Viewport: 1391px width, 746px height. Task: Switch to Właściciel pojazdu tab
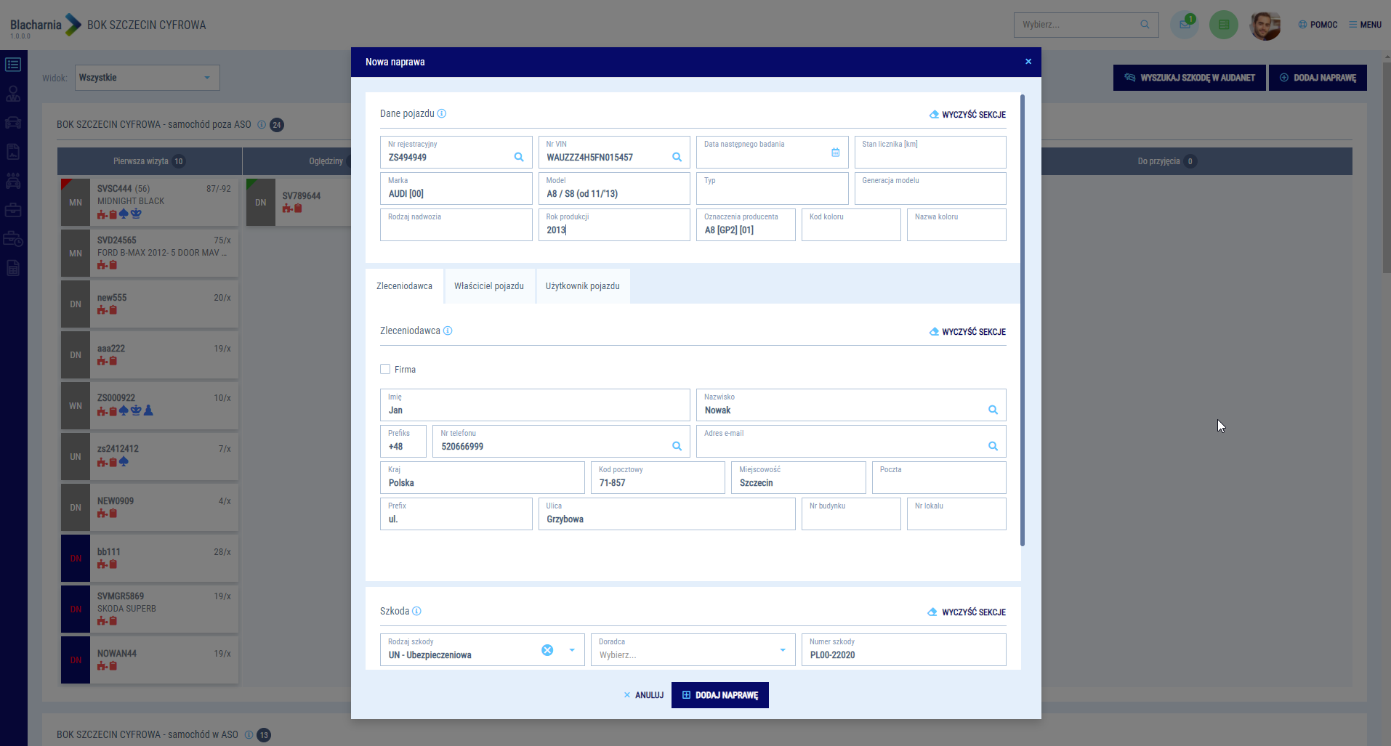(488, 286)
